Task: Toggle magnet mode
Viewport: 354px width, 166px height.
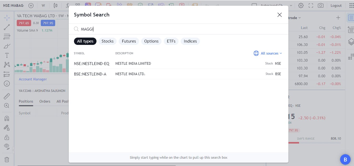Action: tap(7, 118)
